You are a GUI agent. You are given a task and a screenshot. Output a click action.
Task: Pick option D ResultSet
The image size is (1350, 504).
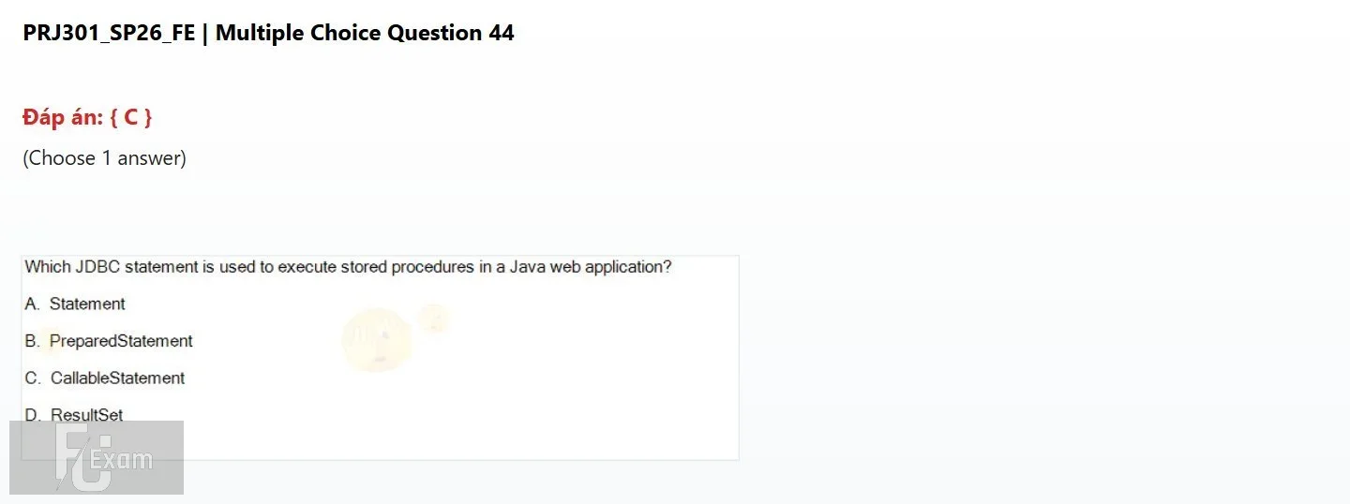(x=74, y=415)
